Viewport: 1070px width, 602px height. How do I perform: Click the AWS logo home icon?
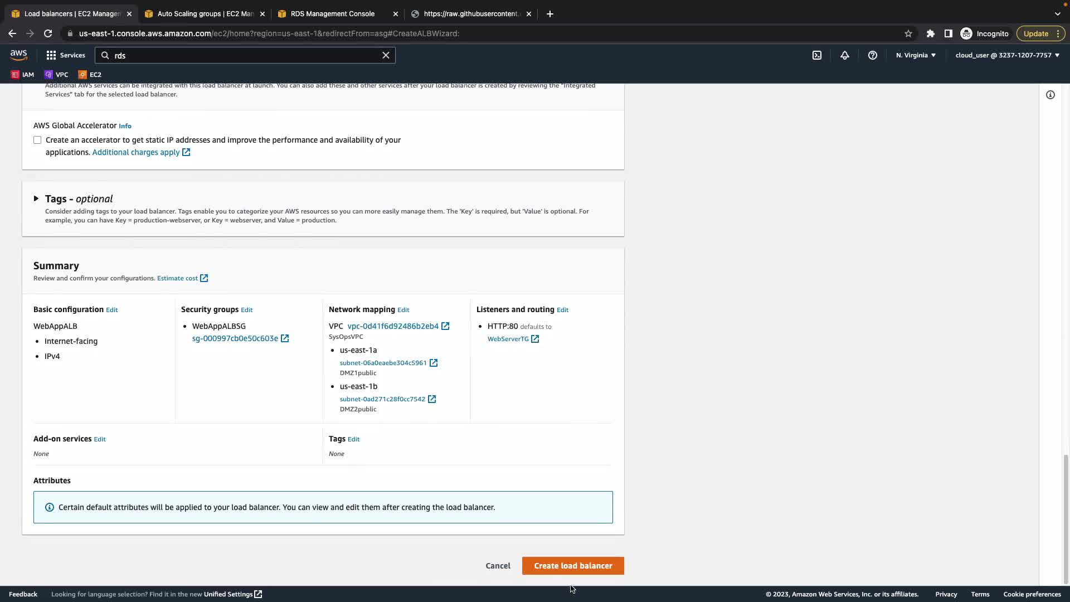[18, 55]
